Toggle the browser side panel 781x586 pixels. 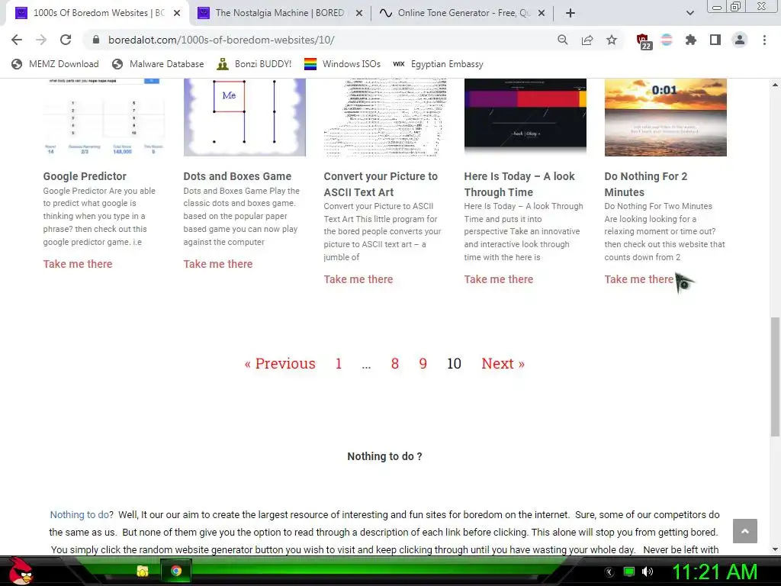pos(715,40)
